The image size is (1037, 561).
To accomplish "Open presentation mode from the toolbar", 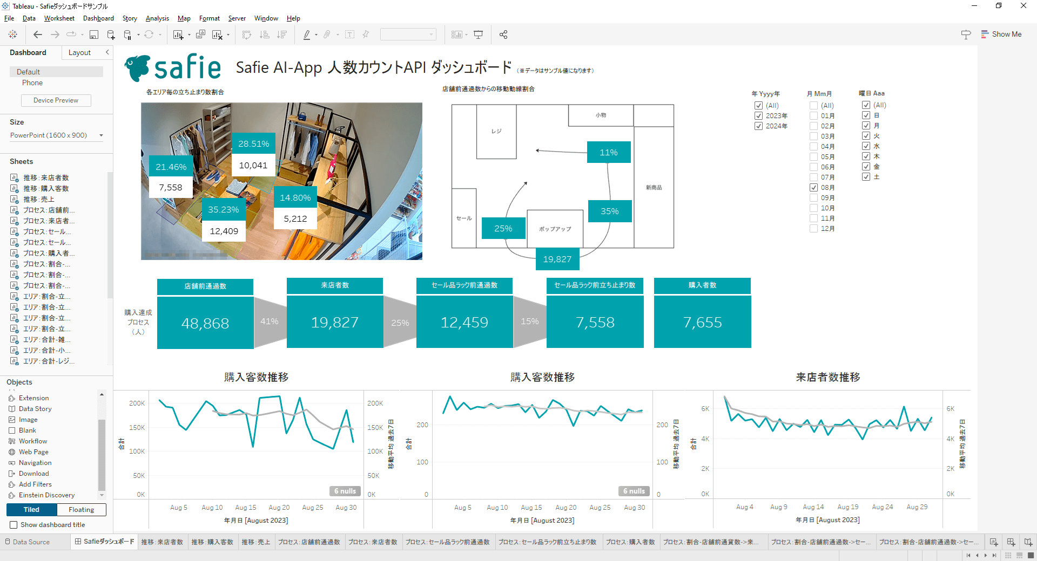I will [x=478, y=34].
